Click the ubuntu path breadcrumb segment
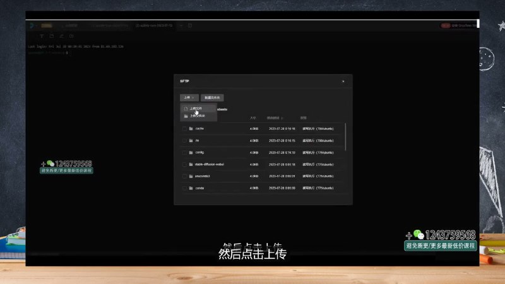This screenshot has width=505, height=284. [x=222, y=109]
